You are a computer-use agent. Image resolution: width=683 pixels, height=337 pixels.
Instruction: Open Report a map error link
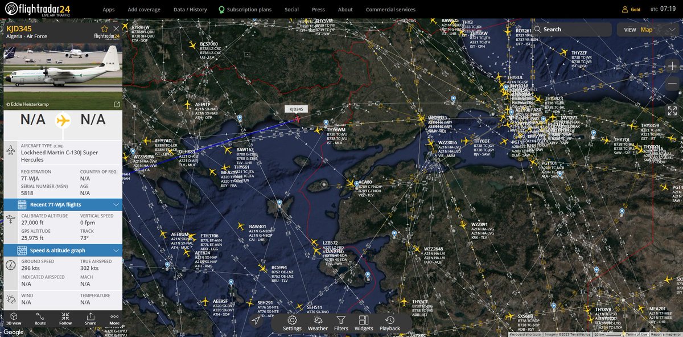tap(666, 334)
